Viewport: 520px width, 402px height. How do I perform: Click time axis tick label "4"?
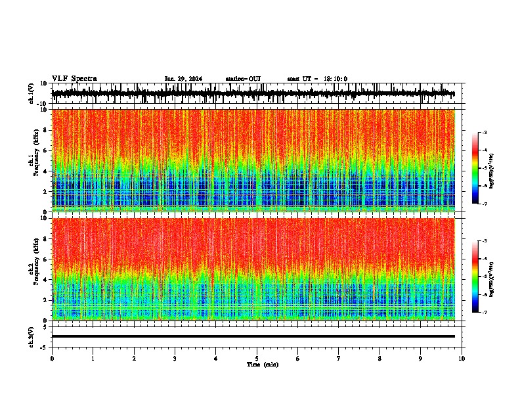point(216,359)
